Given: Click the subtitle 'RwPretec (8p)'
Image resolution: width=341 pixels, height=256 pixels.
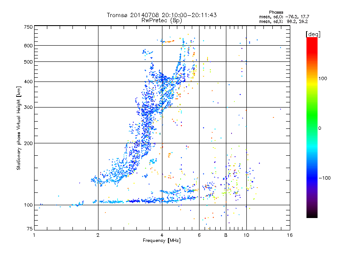Looking at the screenshot, I should pyautogui.click(x=162, y=20).
